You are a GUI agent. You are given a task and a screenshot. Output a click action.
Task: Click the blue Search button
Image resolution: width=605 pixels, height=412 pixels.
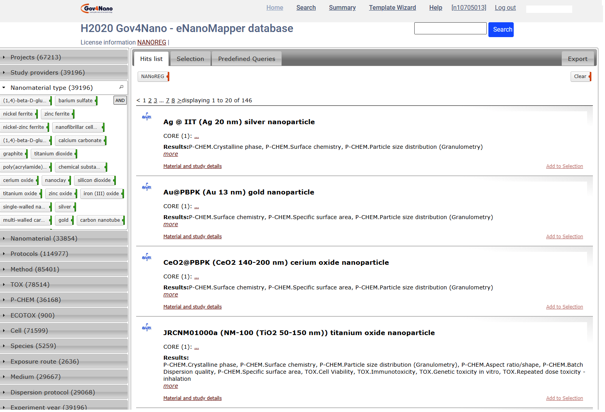[x=502, y=30]
